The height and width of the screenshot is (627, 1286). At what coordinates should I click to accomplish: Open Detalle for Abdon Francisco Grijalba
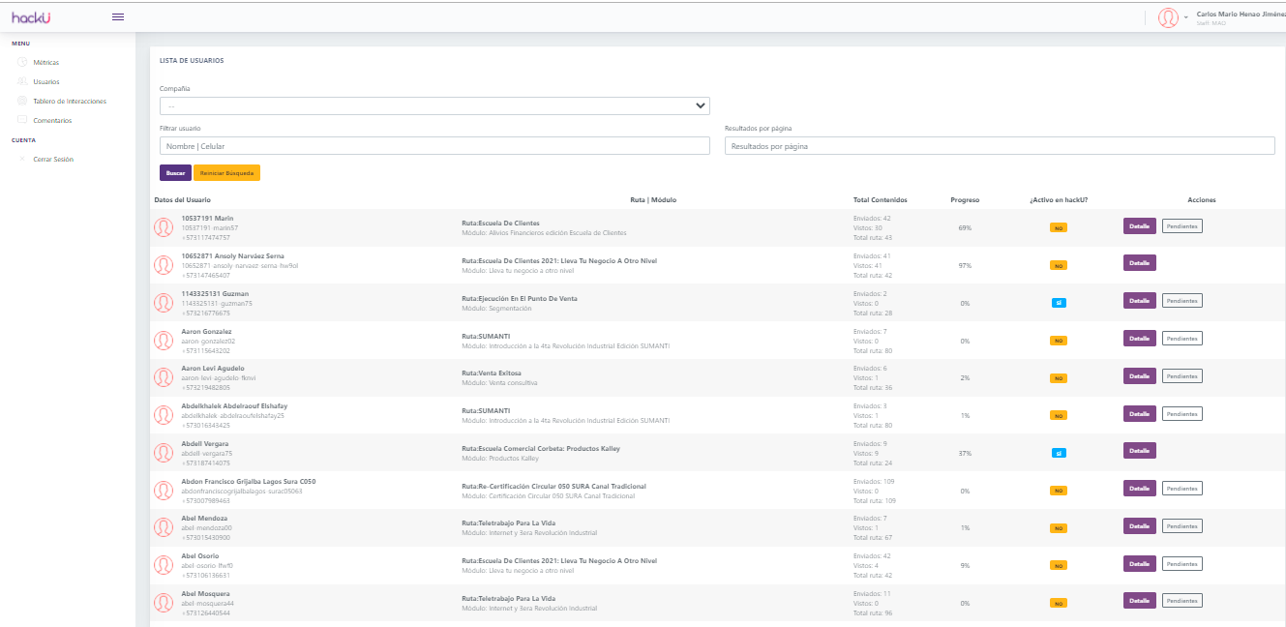pos(1140,488)
